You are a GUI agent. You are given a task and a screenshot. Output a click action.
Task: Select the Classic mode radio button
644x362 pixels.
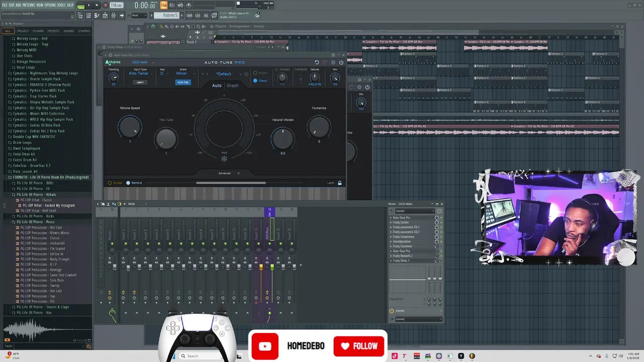pyautogui.click(x=256, y=80)
